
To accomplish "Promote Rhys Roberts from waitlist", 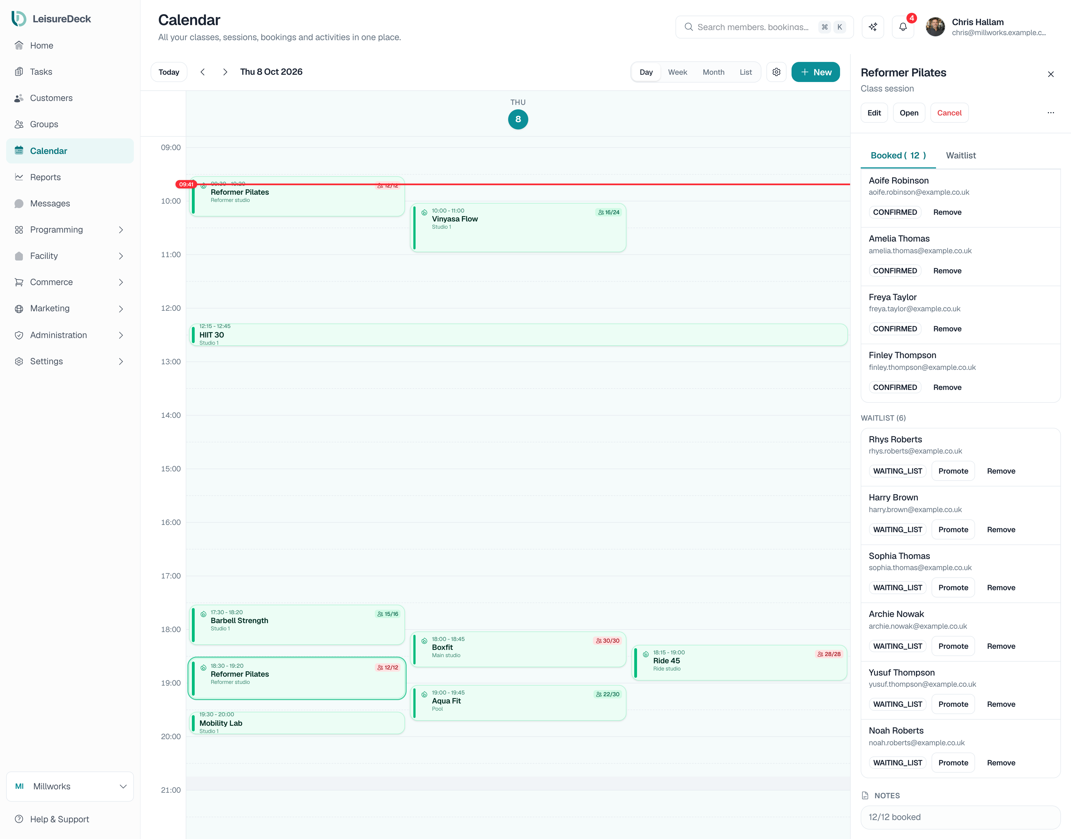I will tap(953, 471).
